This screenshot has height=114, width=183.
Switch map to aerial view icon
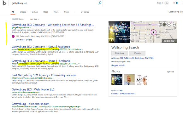click(164, 25)
